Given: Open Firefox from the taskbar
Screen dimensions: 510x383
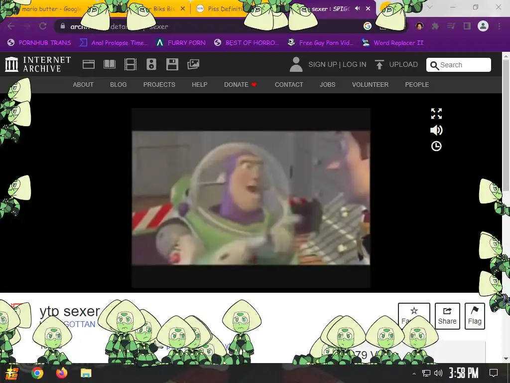Looking at the screenshot, I should pyautogui.click(x=61, y=373).
